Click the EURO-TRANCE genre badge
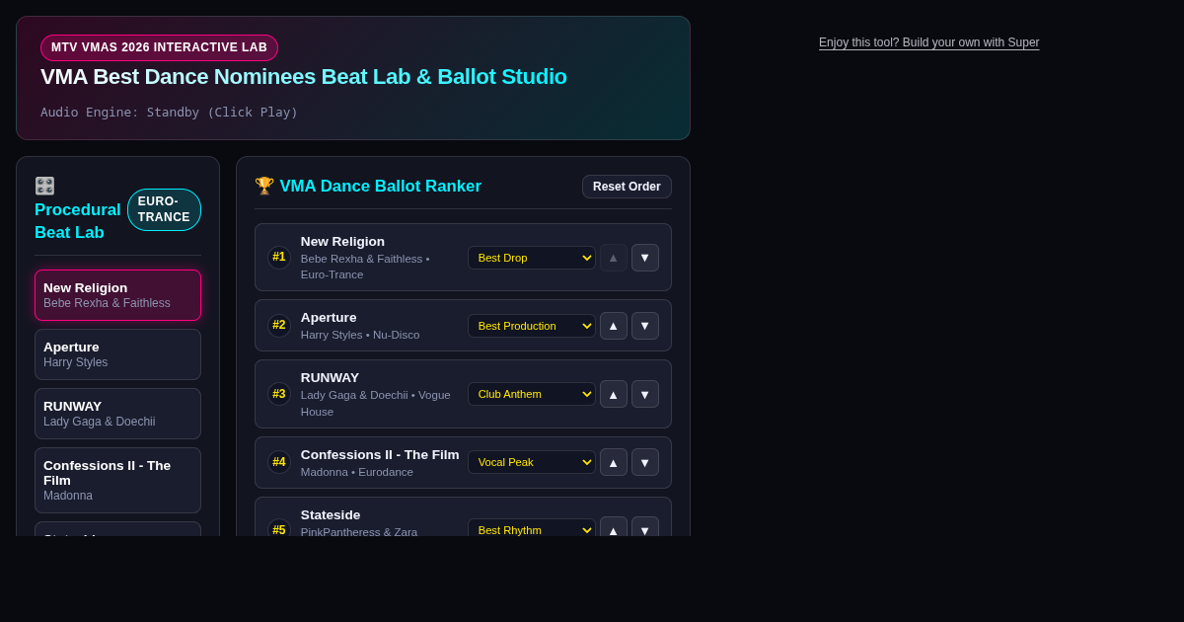1184x622 pixels. pyautogui.click(x=164, y=209)
